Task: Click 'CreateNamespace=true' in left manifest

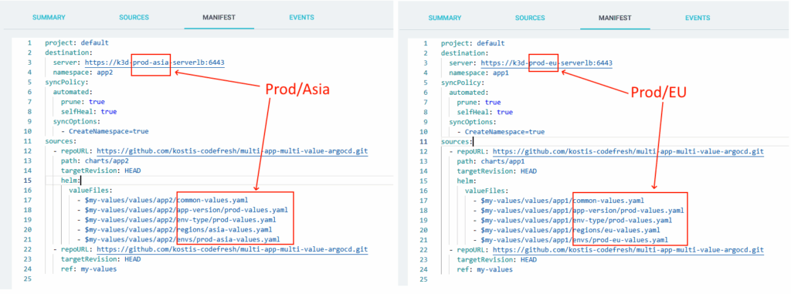Action: (108, 131)
